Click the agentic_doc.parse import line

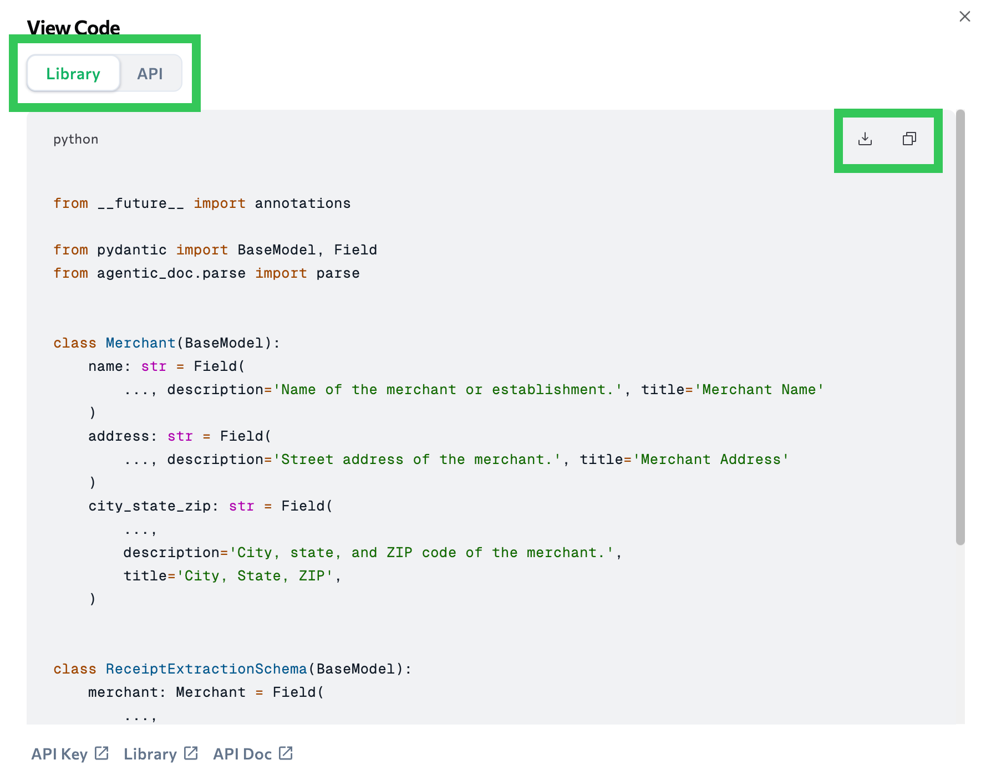[x=206, y=273]
